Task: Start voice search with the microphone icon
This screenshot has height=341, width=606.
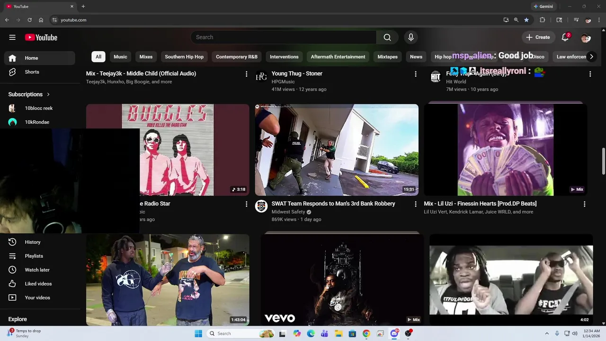Action: pos(410,37)
